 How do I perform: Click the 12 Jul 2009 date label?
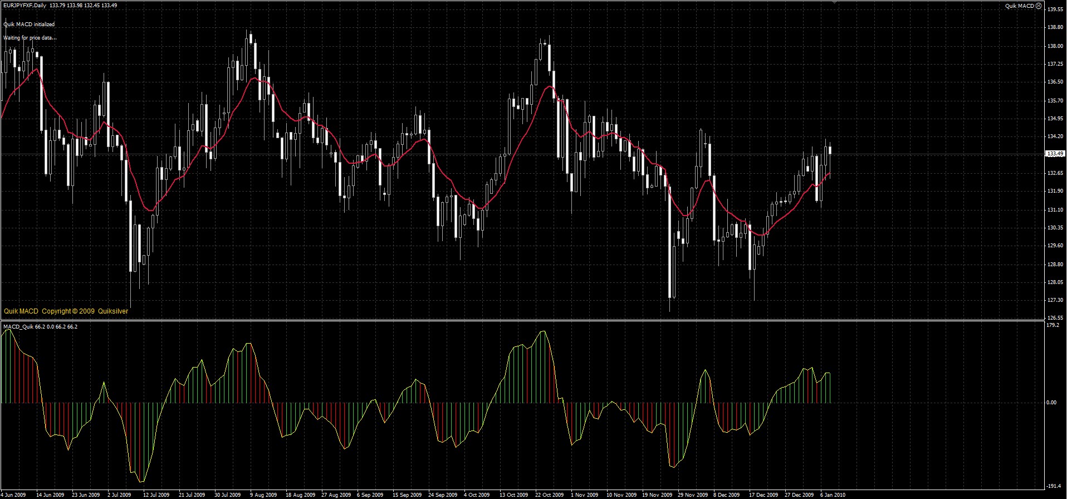click(x=156, y=495)
